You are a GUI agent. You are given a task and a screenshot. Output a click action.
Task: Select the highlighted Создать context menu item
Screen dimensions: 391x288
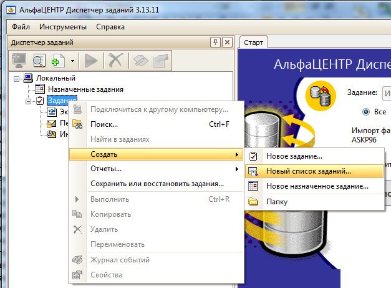pyautogui.click(x=157, y=154)
